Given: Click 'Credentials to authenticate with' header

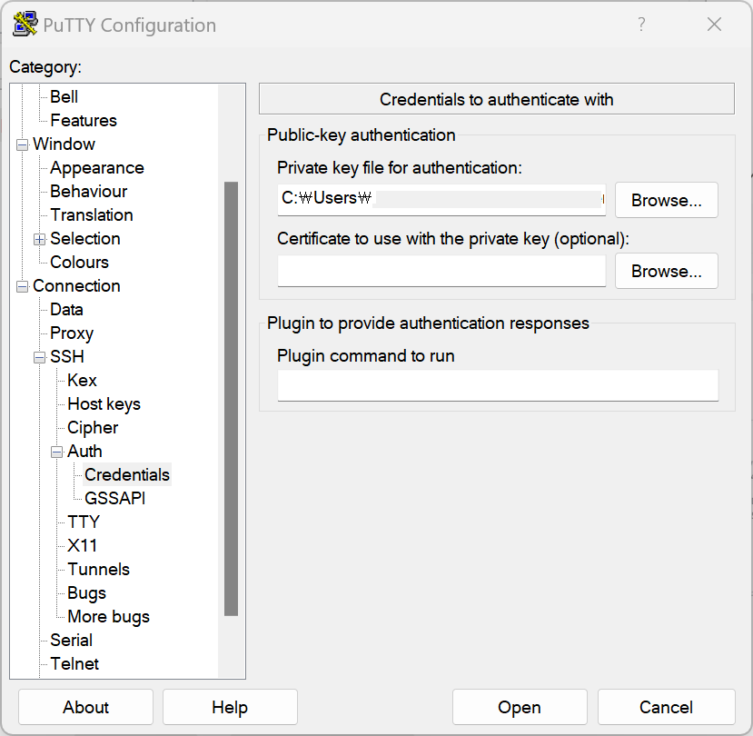Looking at the screenshot, I should [x=497, y=99].
